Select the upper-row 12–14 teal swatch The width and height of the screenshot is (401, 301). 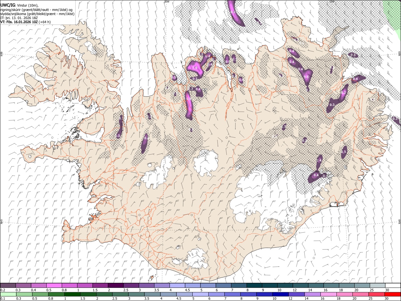pyautogui.click(x=301, y=286)
